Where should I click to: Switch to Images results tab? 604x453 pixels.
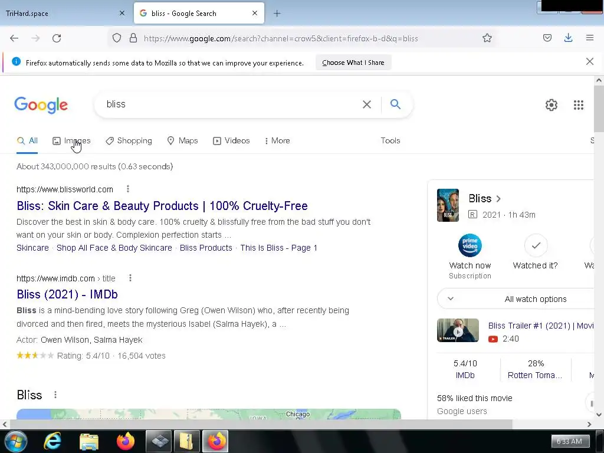click(x=71, y=141)
